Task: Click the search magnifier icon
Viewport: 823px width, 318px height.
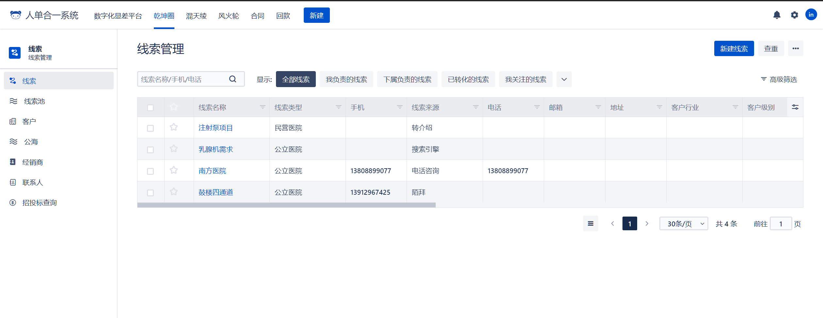Action: click(233, 79)
